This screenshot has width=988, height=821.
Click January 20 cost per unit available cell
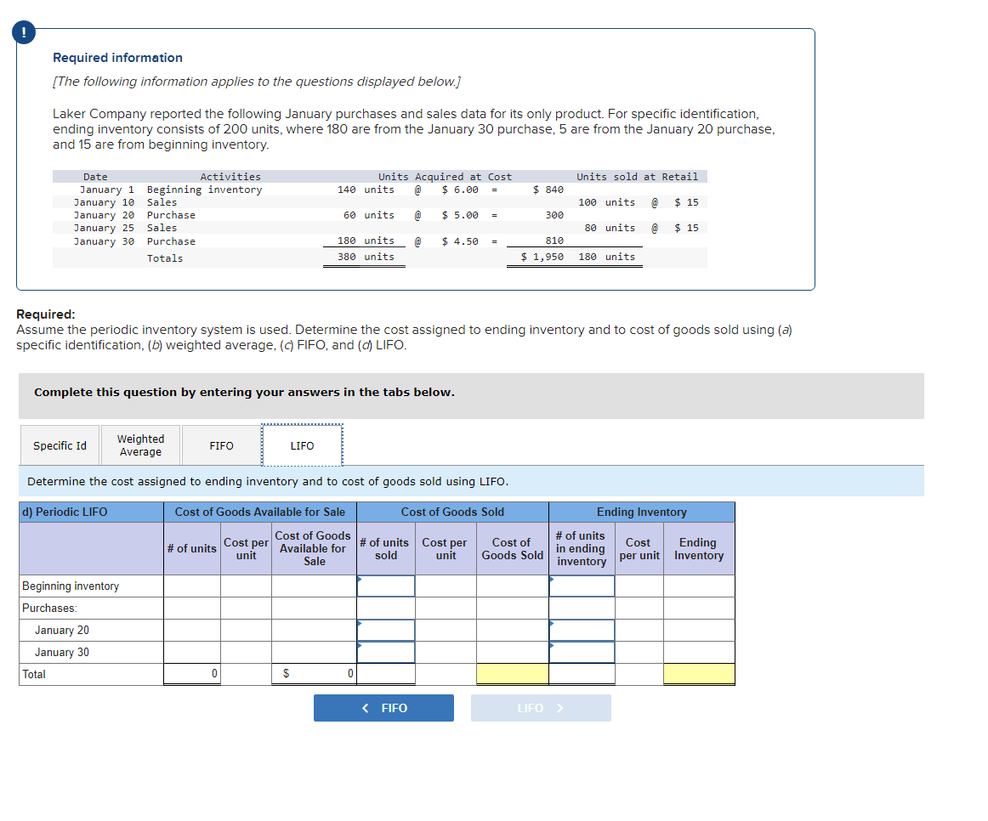pyautogui.click(x=246, y=631)
